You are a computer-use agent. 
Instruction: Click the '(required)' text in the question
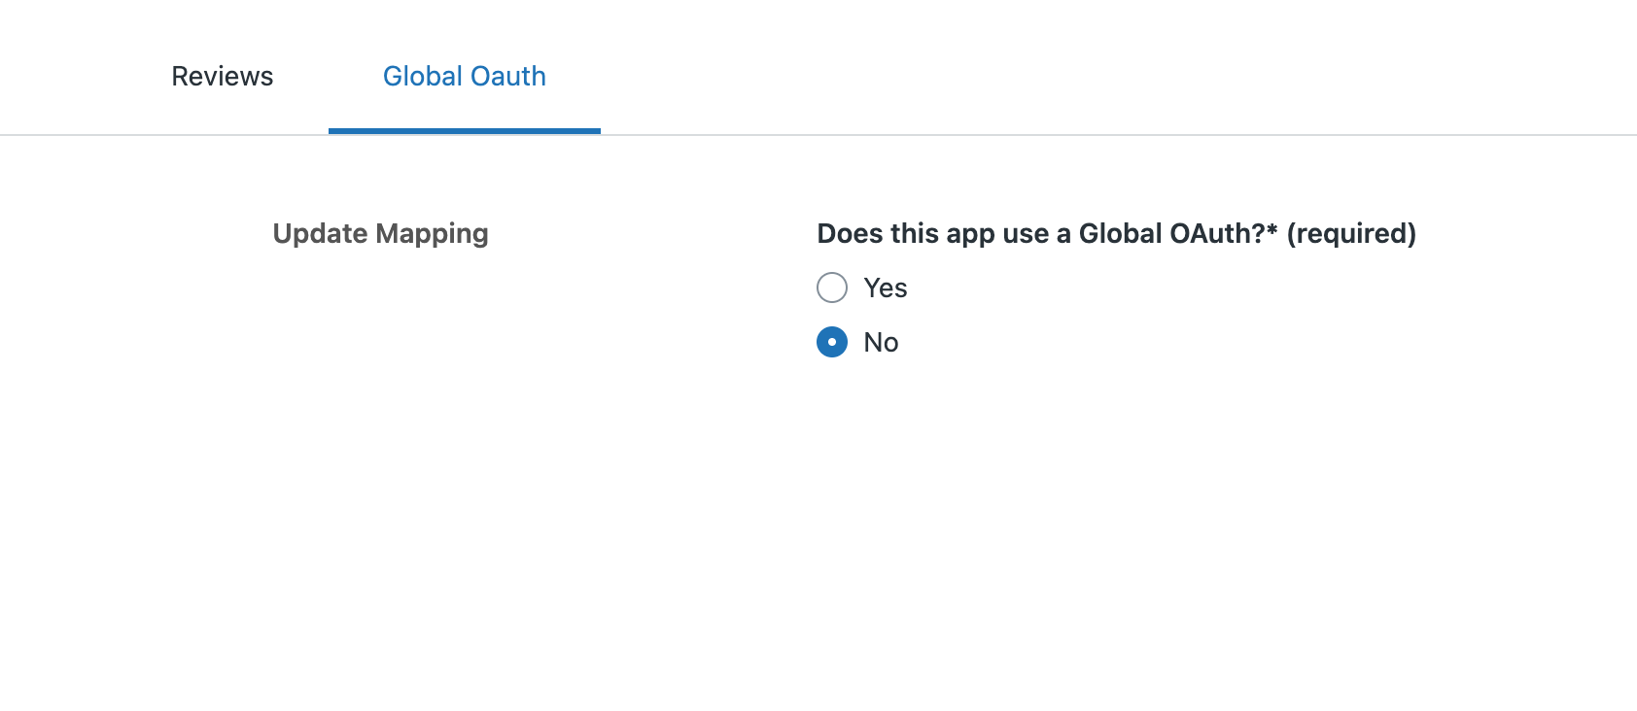pyautogui.click(x=1351, y=233)
